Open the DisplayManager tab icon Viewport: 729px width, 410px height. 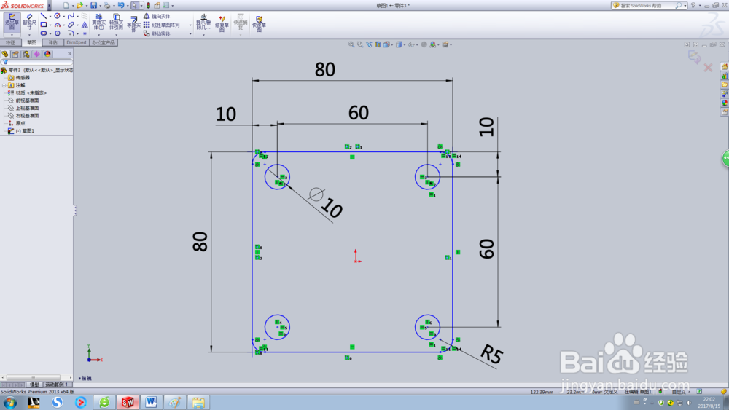[x=47, y=54]
